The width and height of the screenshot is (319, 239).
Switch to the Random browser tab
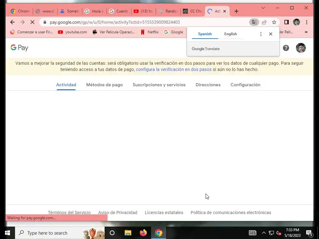coord(168,11)
